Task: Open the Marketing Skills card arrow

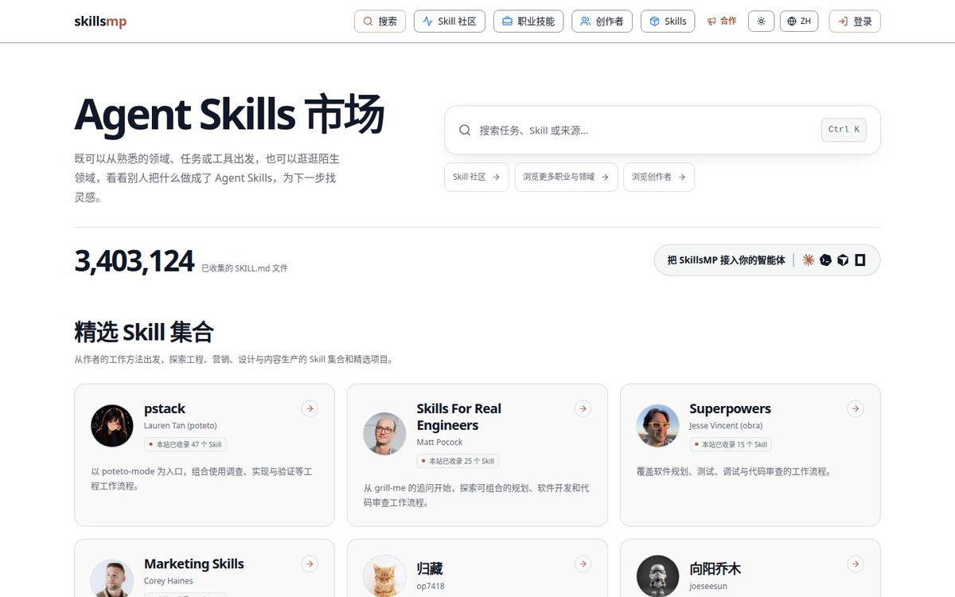Action: (x=310, y=564)
